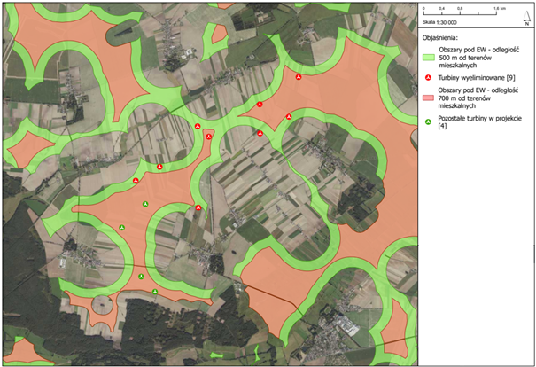
Task: Select the northernmost green remaining turbine marker
Action: [147, 206]
